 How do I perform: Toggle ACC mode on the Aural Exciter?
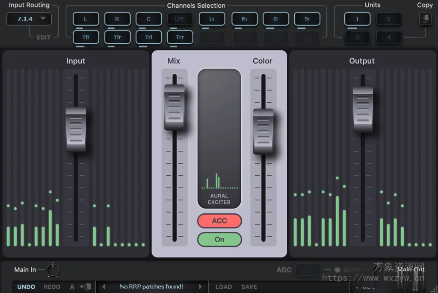pyautogui.click(x=219, y=221)
